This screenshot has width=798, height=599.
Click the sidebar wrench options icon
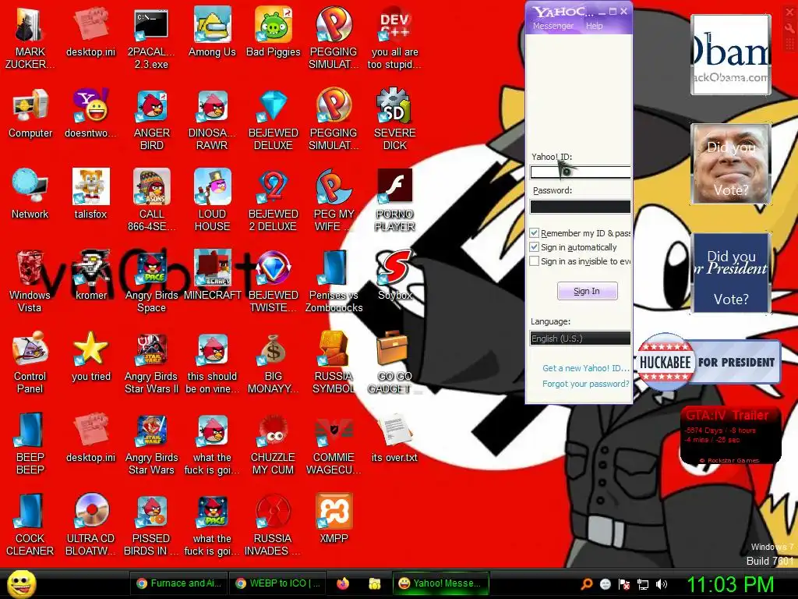789,29
